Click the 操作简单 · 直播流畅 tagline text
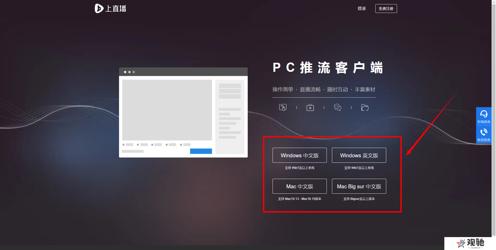Image resolution: width=496 pixels, height=250 pixels. click(x=324, y=90)
